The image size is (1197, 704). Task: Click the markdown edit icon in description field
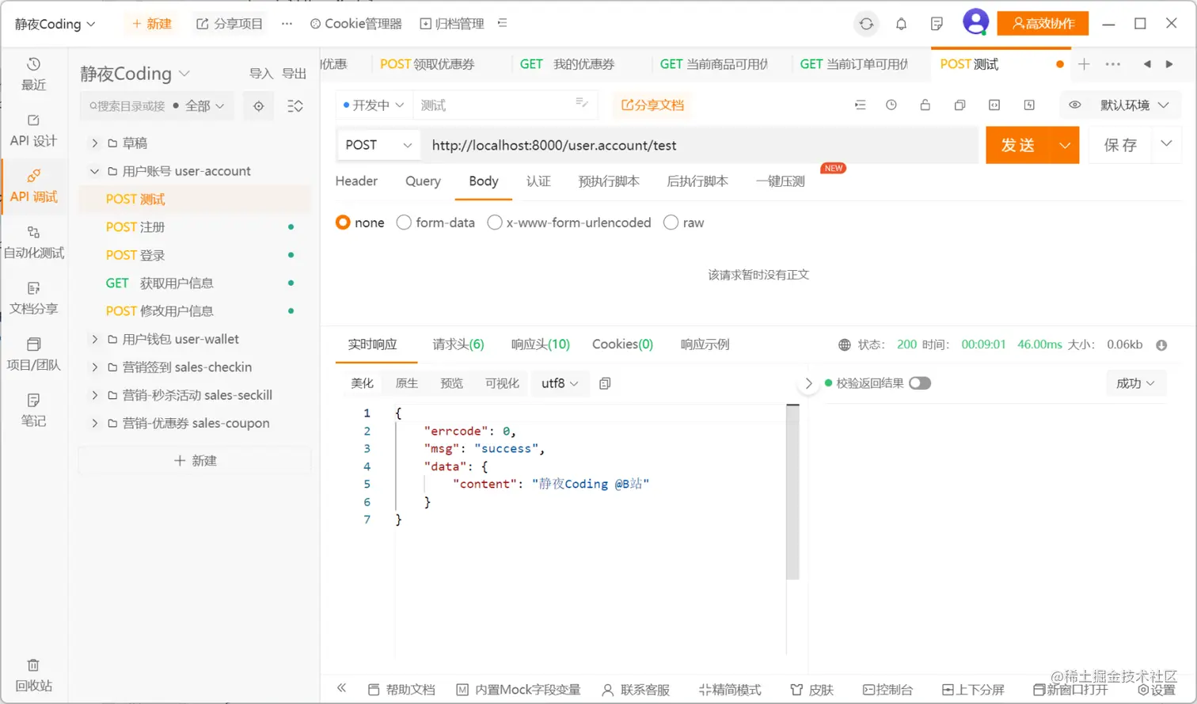581,102
